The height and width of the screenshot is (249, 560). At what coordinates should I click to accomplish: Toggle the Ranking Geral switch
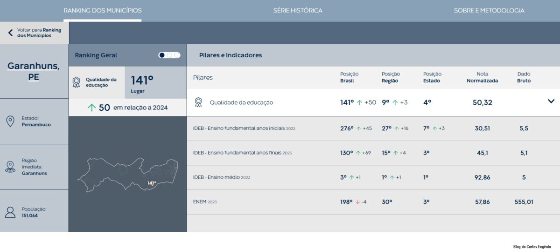click(x=169, y=55)
